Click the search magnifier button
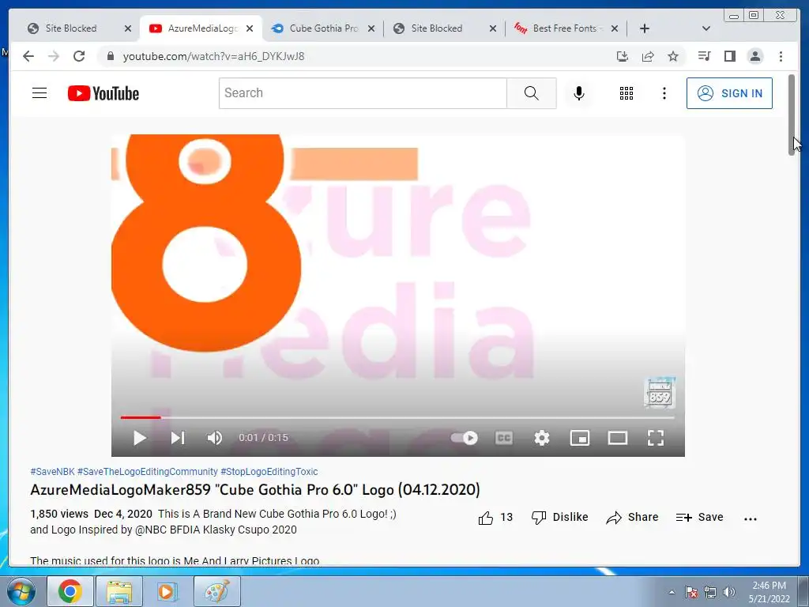The height and width of the screenshot is (607, 809). (532, 93)
